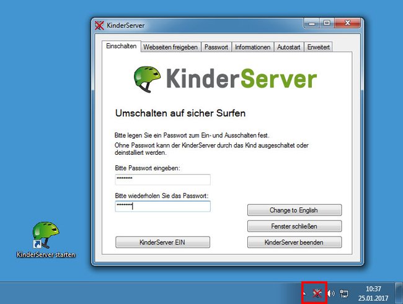Screen dimensions: 403x304
Task: Click the volume speaker tray icon
Action: (331, 293)
